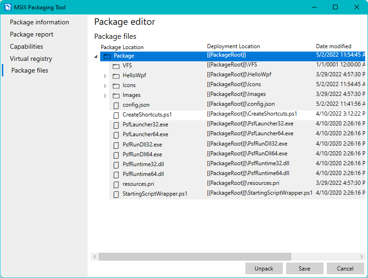This screenshot has width=368, height=278.
Task: Click CreateShortcuts.ps1 date 4/10/2022 3:12:22
Action: click(340, 114)
